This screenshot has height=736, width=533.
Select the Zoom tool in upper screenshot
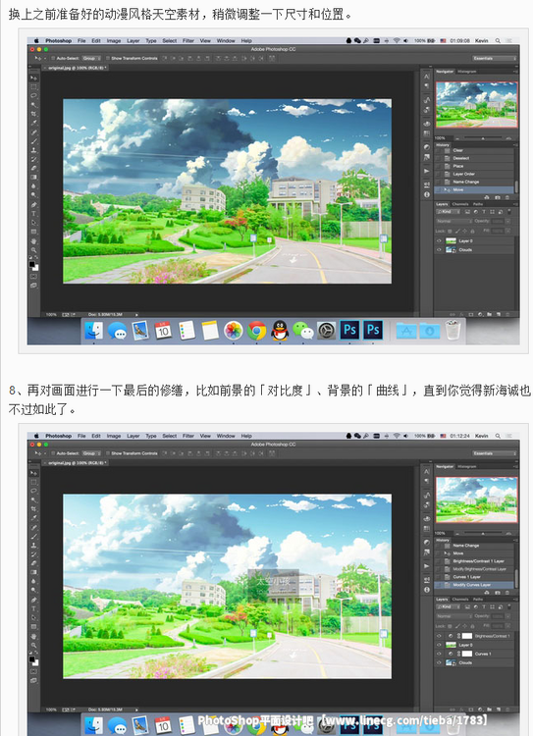click(33, 249)
